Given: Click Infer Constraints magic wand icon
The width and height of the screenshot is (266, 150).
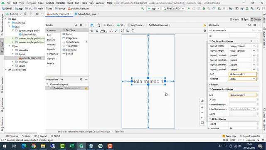Looking at the screenshot, I should (x=116, y=31).
